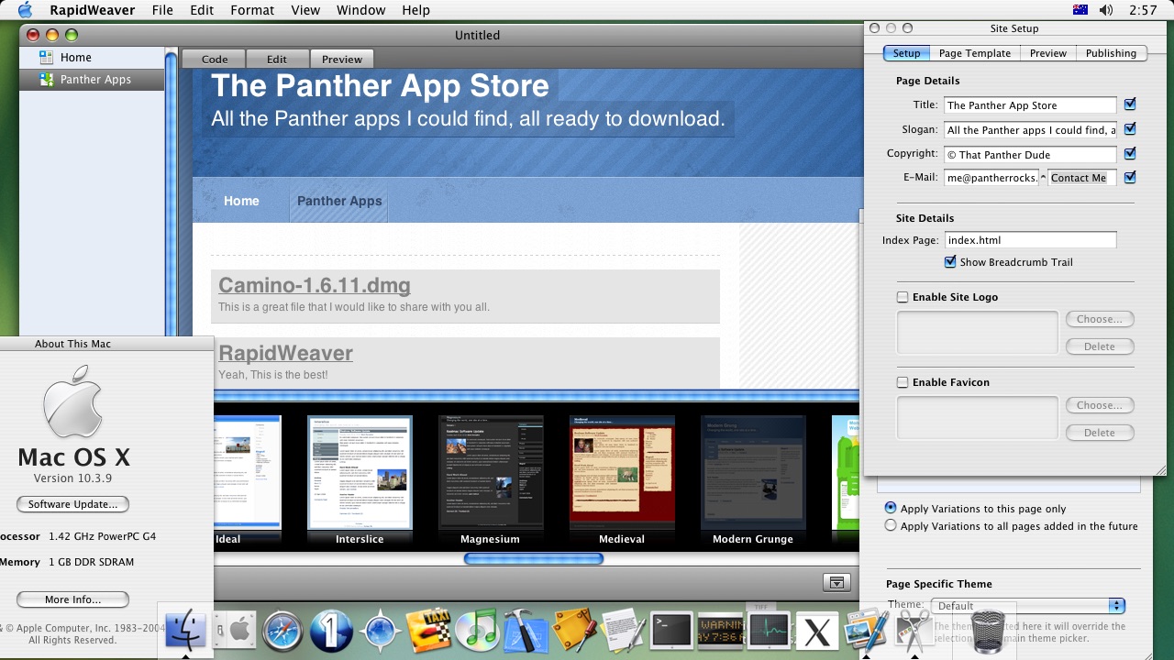Viewport: 1174px width, 660px height.
Task: Click the blue globe number 1 Dock icon
Action: [331, 631]
